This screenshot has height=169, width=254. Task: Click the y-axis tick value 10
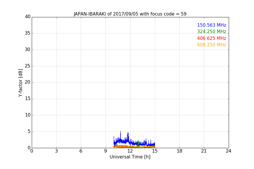[x=28, y=115]
